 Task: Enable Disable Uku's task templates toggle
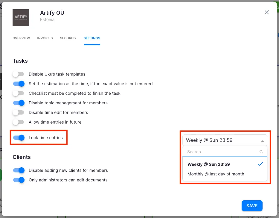point(18,74)
